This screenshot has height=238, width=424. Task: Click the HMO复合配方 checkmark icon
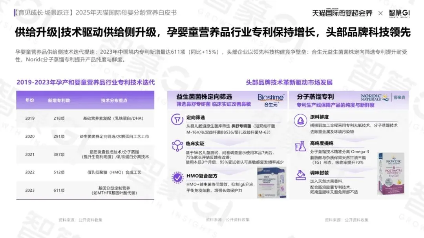(177, 178)
